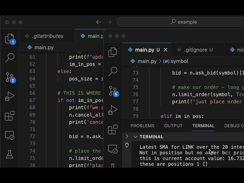Image resolution: width=244 pixels, height=183 pixels.
Task: Open Search in the back window sidebar
Action: tap(10, 58)
